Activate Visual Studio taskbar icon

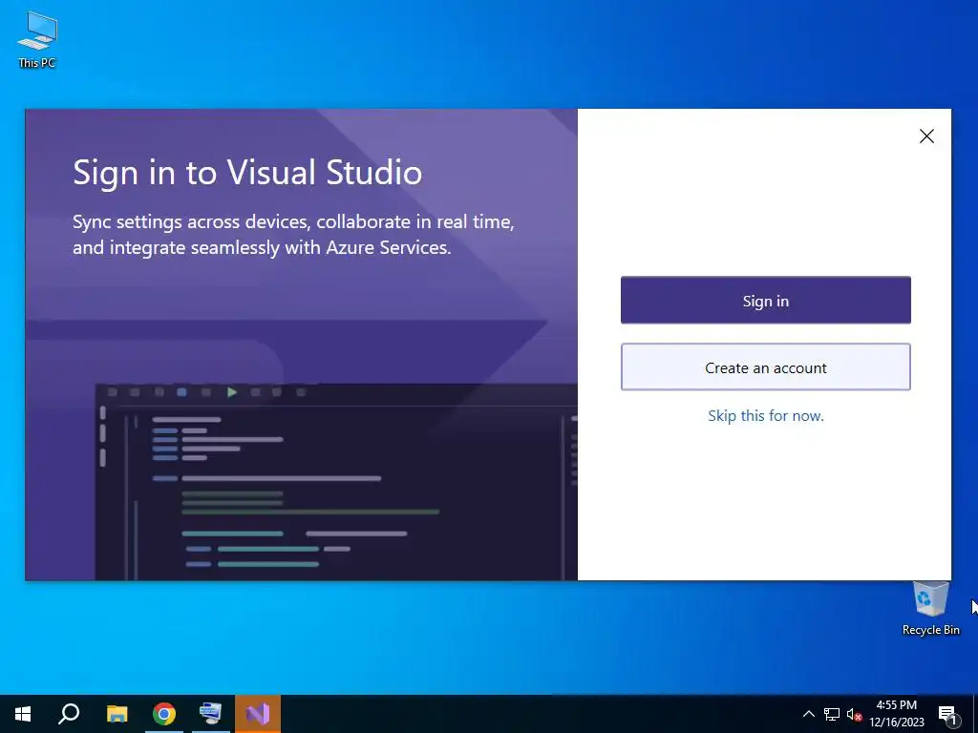258,714
